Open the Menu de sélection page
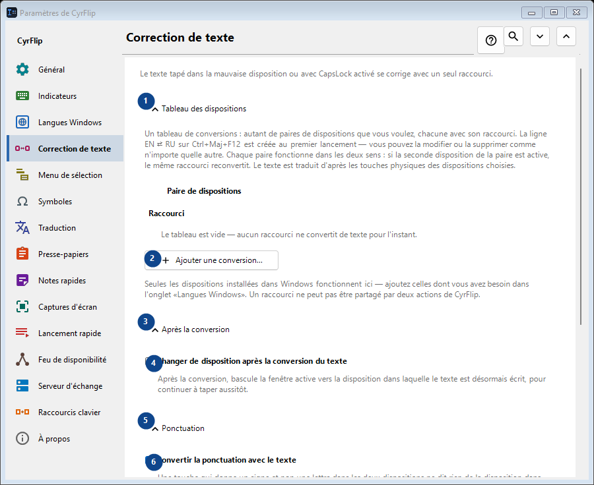The height and width of the screenshot is (485, 594). pos(65,175)
